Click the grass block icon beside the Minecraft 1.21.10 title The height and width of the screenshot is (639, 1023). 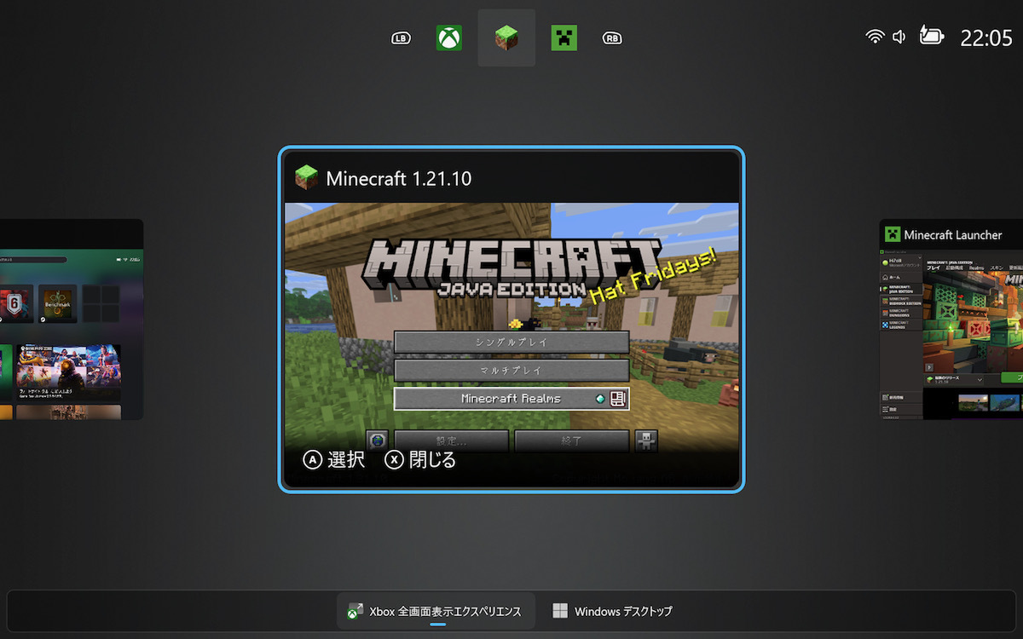point(306,178)
